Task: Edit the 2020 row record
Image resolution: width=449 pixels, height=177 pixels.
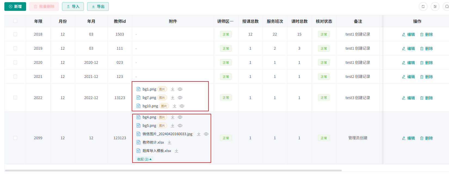Action: pos(408,62)
